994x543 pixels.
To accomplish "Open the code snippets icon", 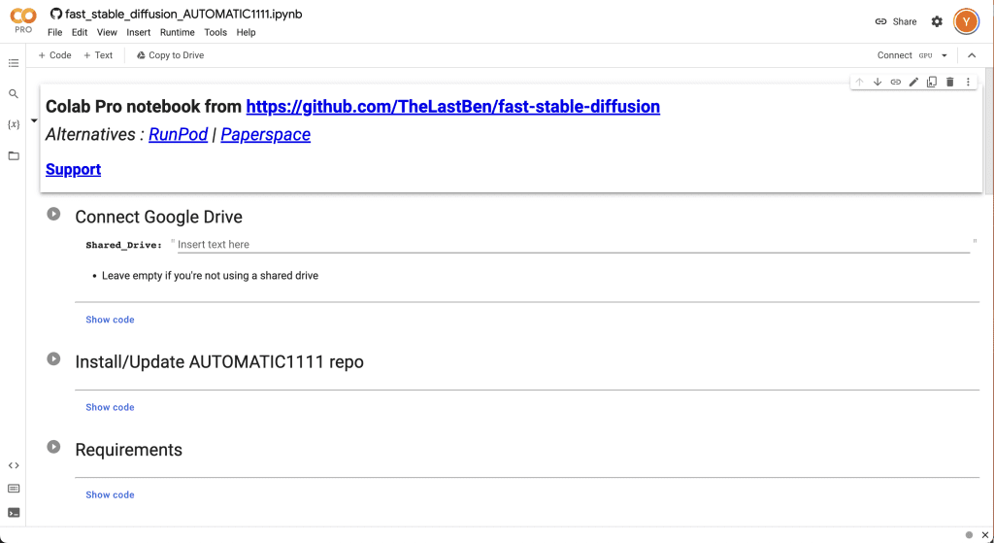I will coord(14,465).
